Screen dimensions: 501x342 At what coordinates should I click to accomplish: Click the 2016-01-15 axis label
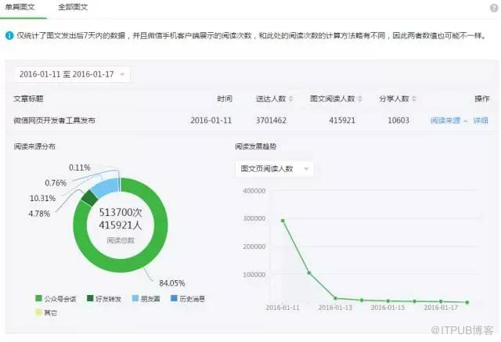pos(388,308)
